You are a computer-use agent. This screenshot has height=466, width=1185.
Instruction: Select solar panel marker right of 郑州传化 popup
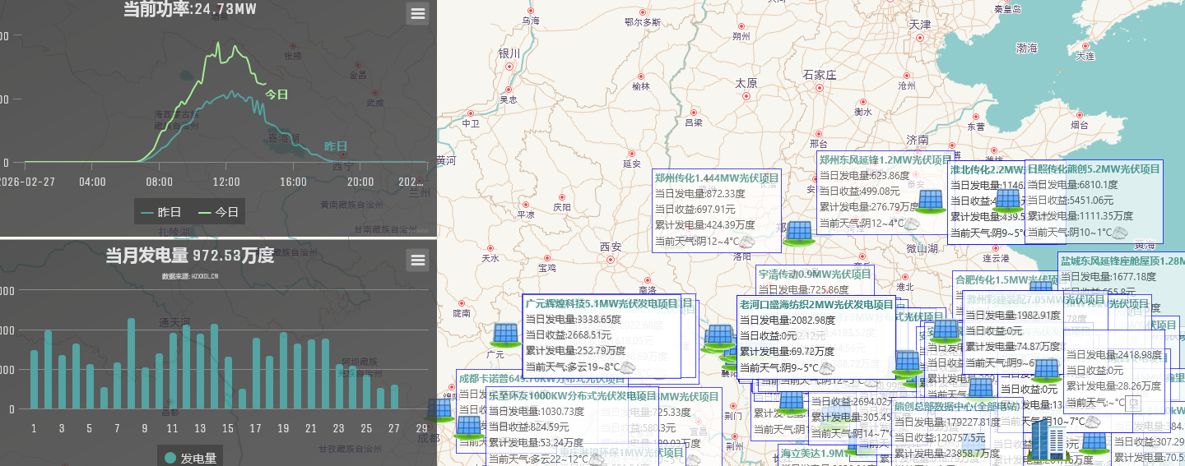tap(798, 232)
